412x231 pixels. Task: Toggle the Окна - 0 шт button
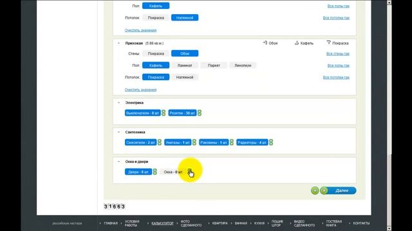pos(173,172)
